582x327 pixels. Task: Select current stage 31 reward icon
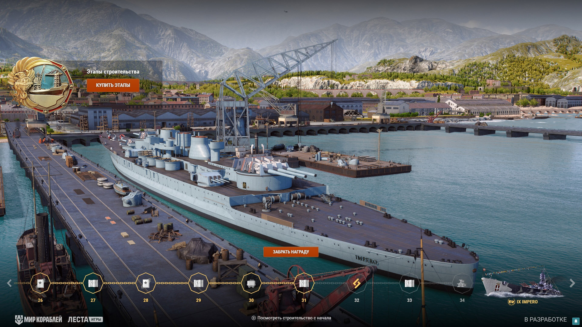pyautogui.click(x=304, y=283)
